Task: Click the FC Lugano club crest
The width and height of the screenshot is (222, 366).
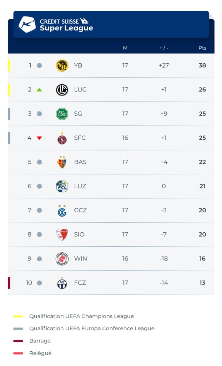Action: (x=62, y=90)
